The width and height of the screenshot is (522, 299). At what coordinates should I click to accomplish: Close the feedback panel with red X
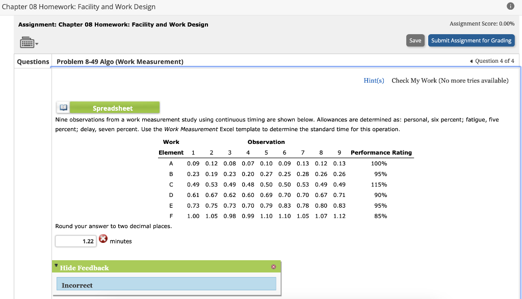pos(273,267)
